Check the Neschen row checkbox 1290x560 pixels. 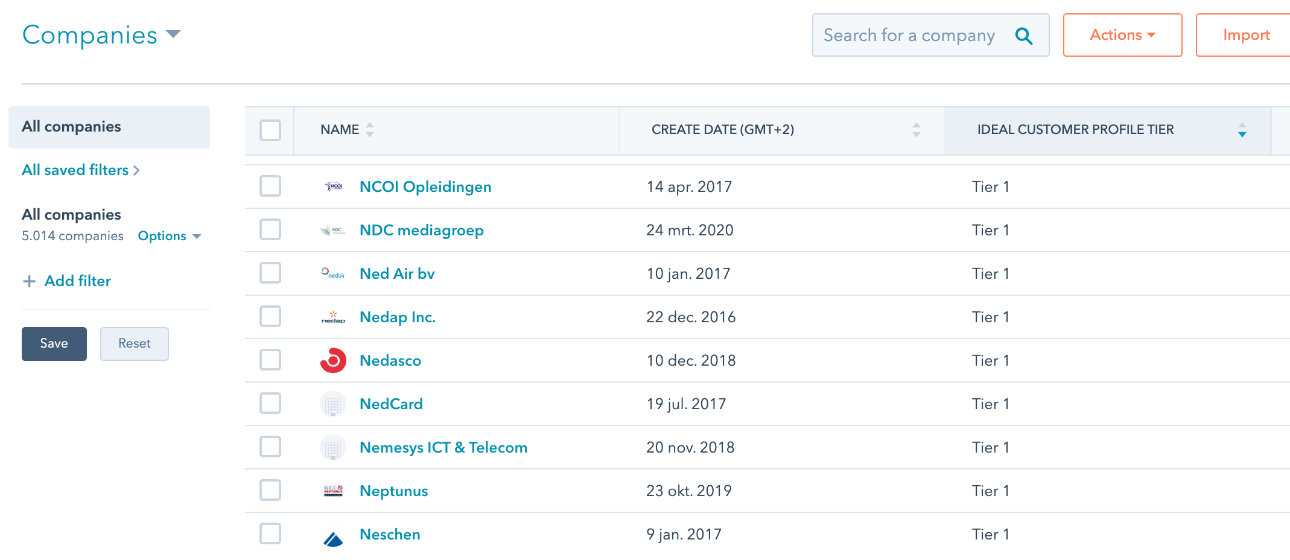[270, 533]
